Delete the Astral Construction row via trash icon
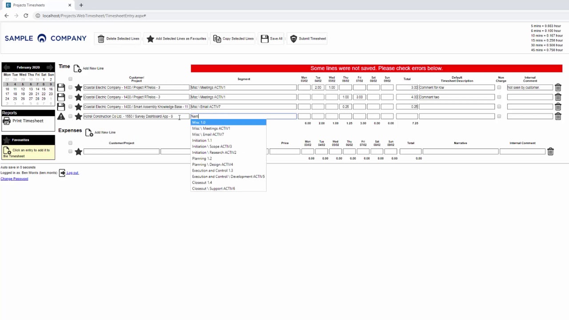The width and height of the screenshot is (569, 320). pyautogui.click(x=558, y=116)
